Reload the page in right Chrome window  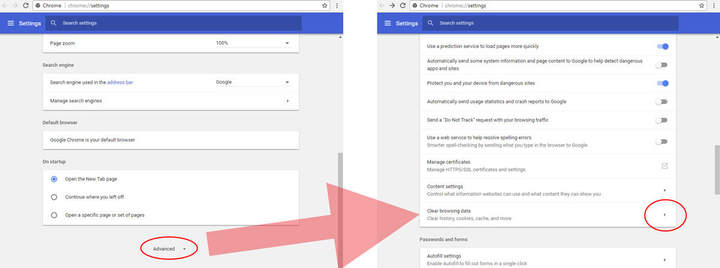(404, 5)
